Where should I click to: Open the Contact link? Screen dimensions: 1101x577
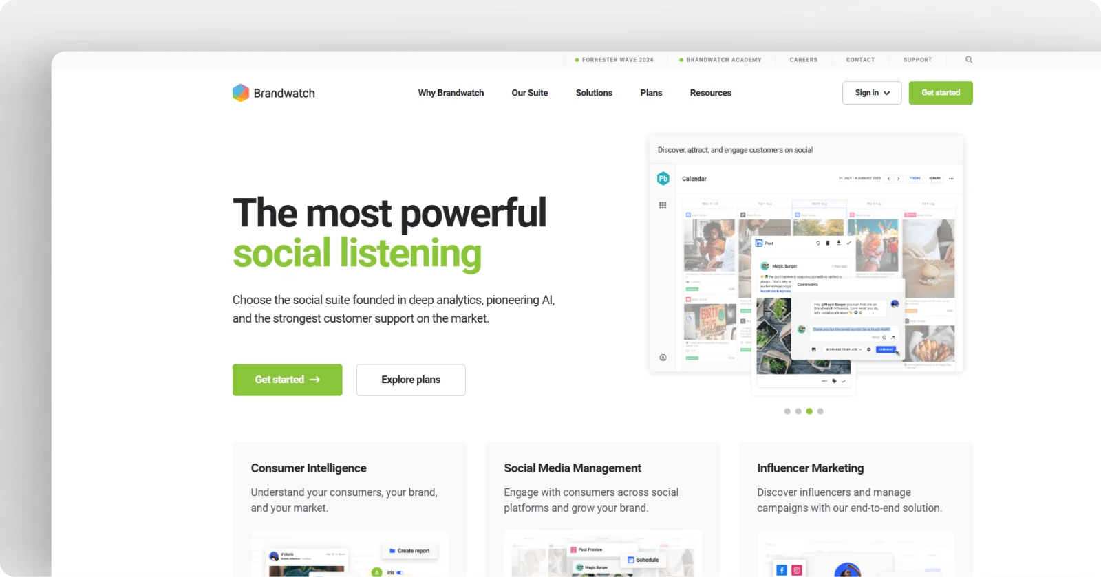(x=860, y=60)
